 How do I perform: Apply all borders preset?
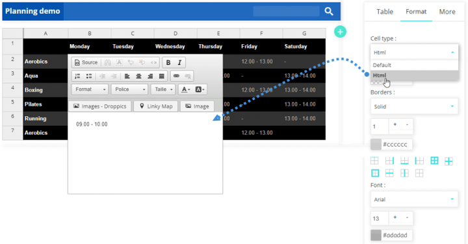pyautogui.click(x=434, y=161)
